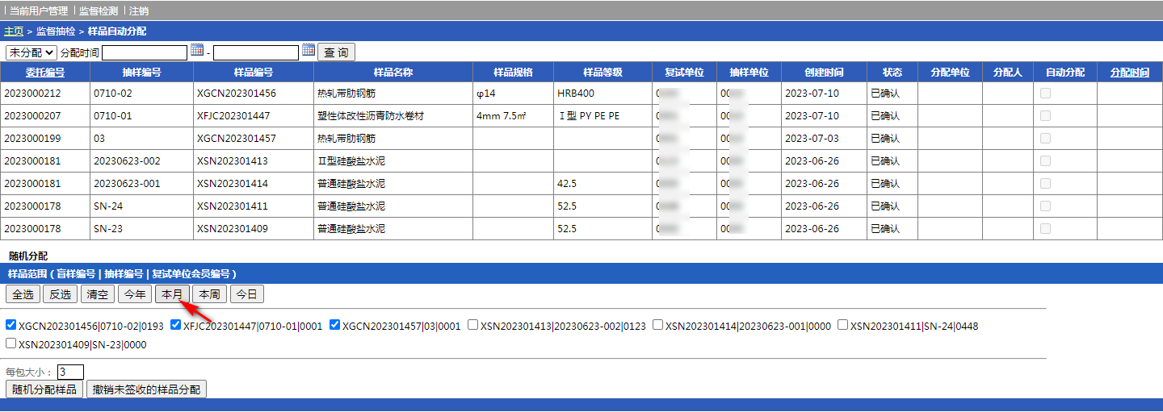Open 监督检测 menu item
This screenshot has width=1163, height=412.
tap(99, 11)
